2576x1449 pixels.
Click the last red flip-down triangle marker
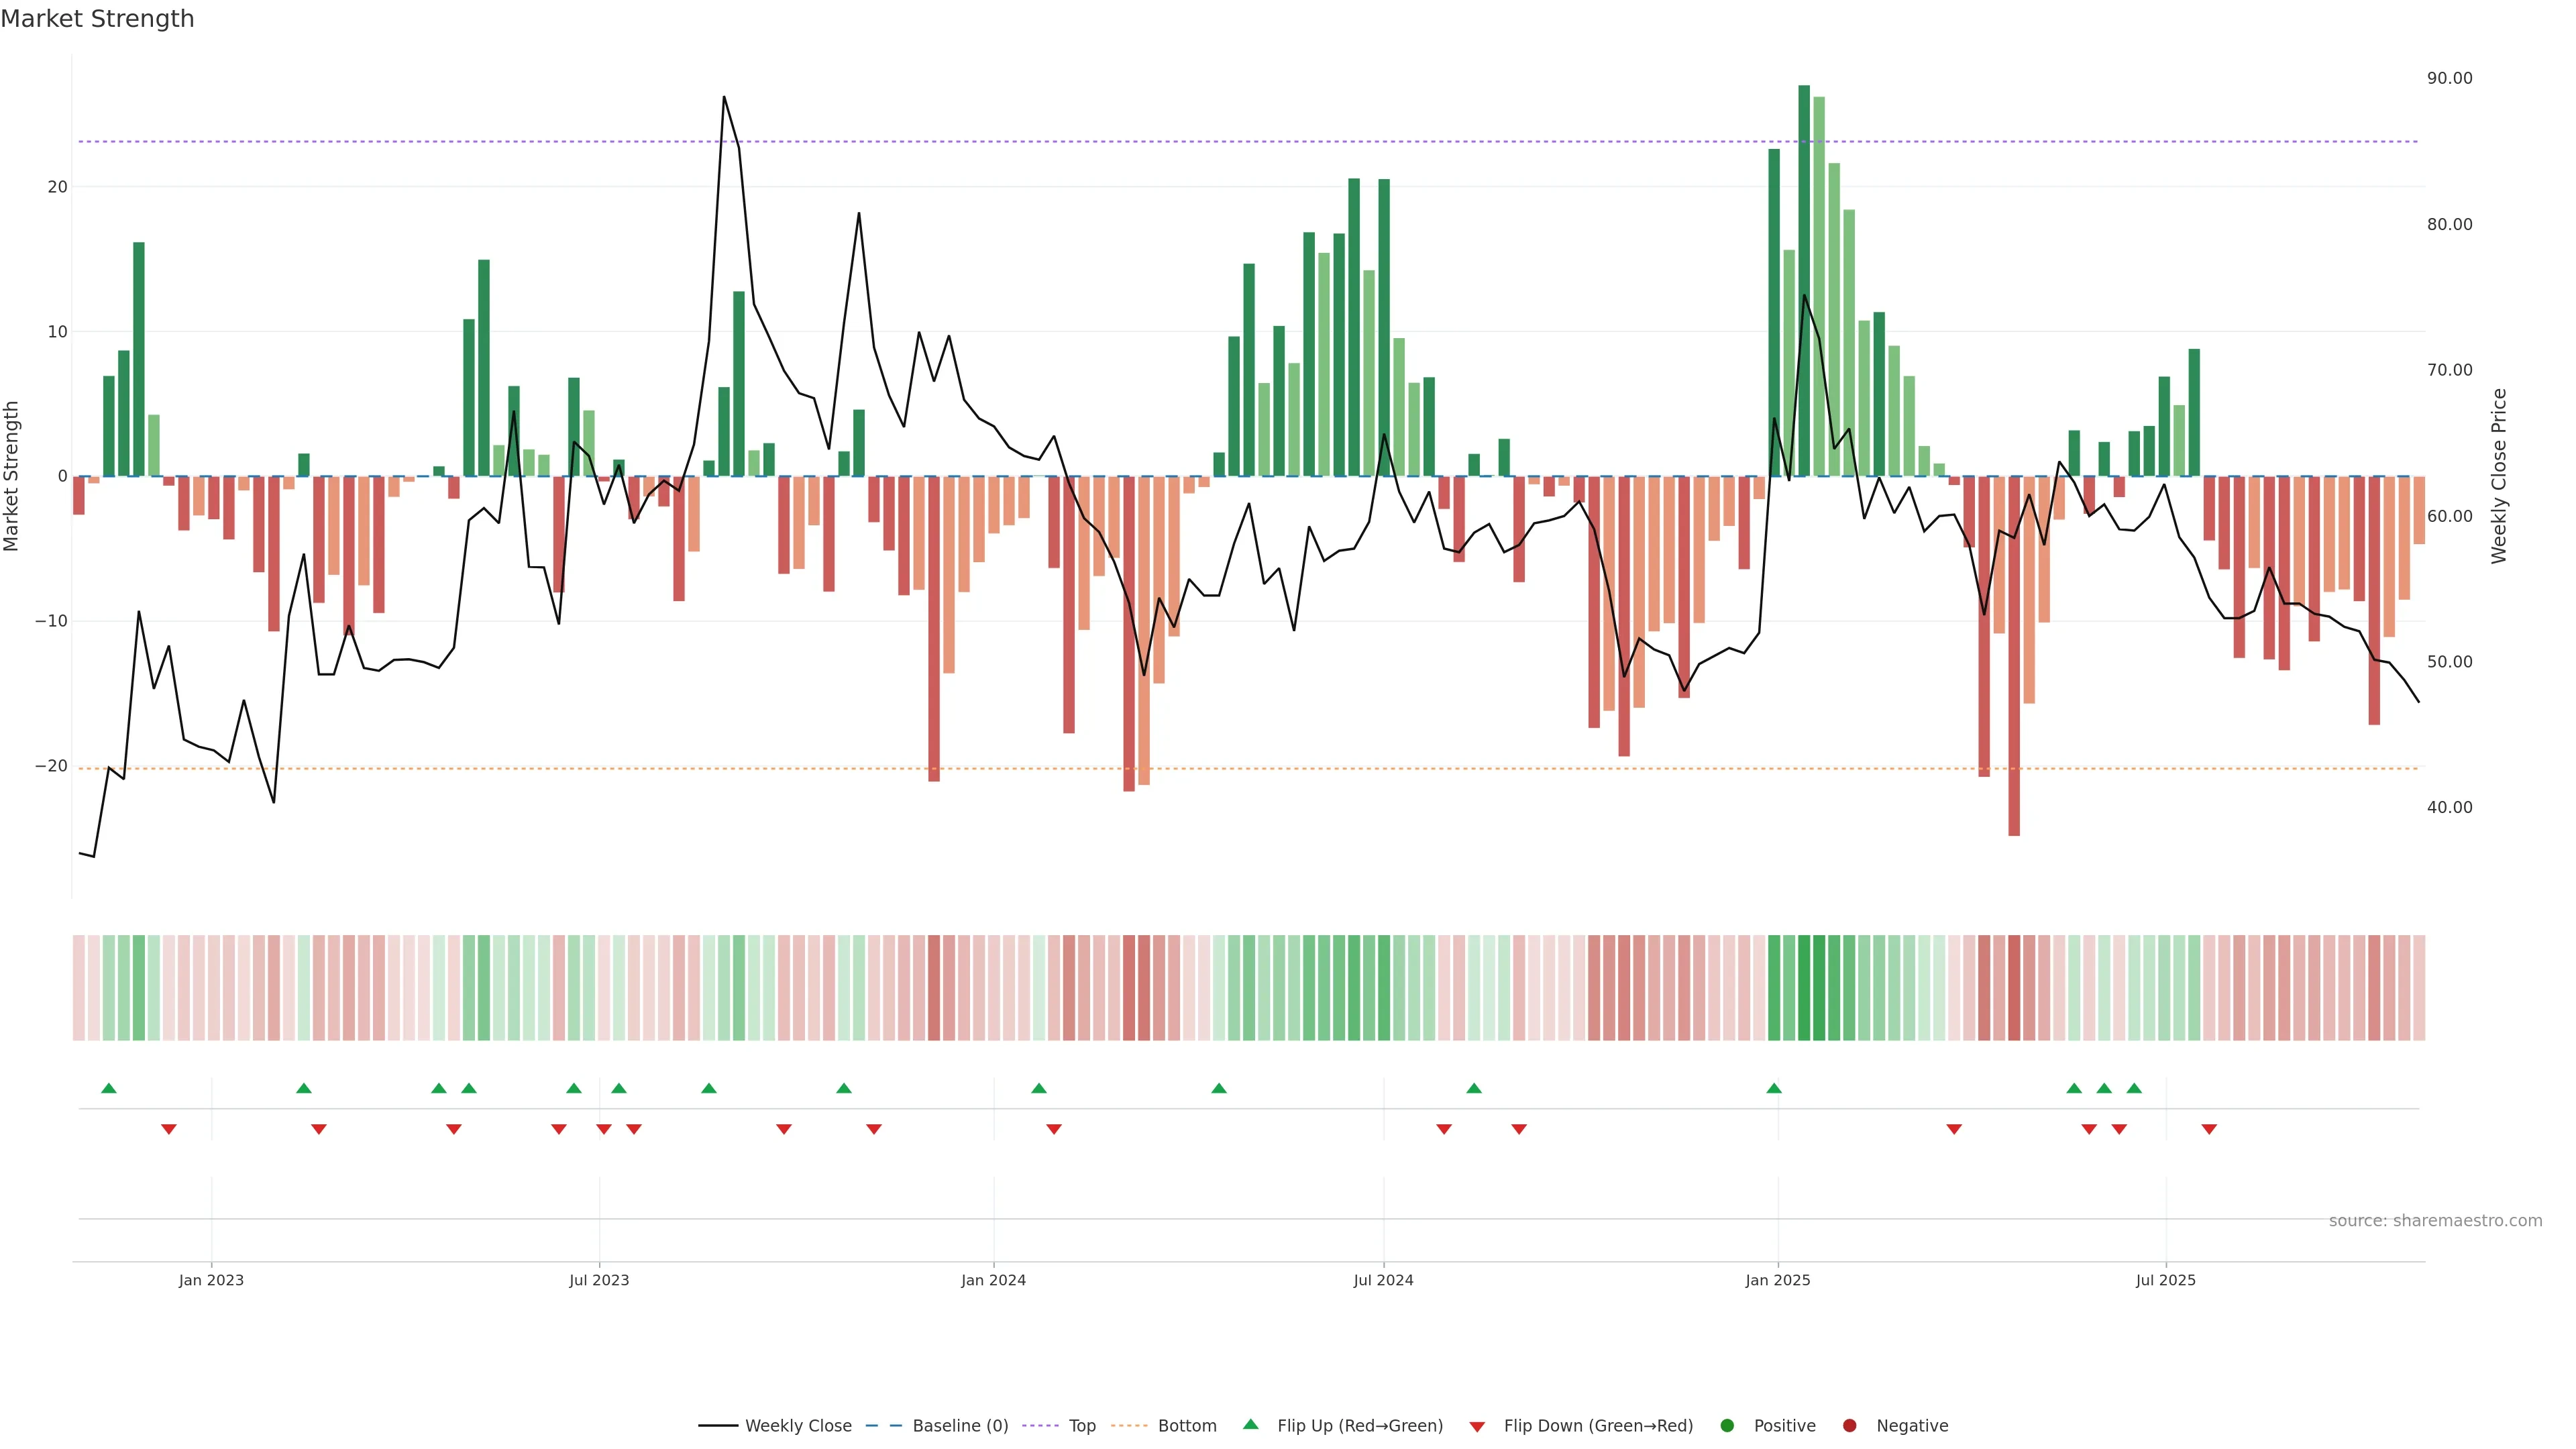click(2209, 1129)
